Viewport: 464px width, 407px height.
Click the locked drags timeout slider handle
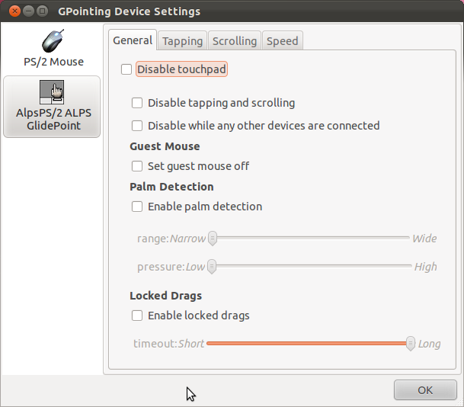(x=411, y=344)
